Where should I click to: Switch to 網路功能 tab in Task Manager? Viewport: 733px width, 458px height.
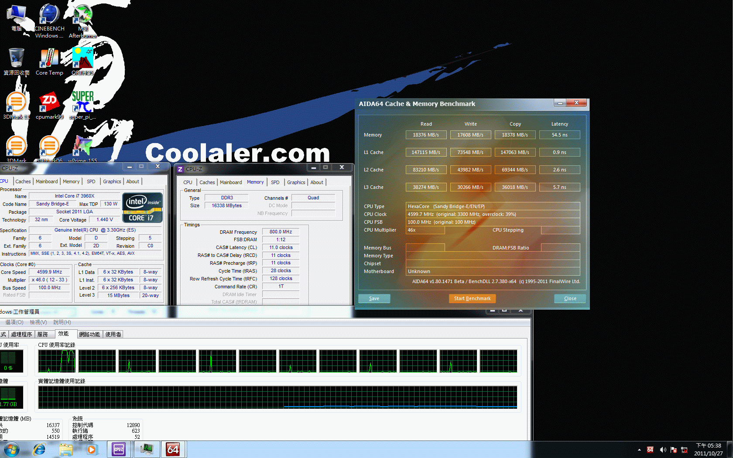pyautogui.click(x=90, y=334)
